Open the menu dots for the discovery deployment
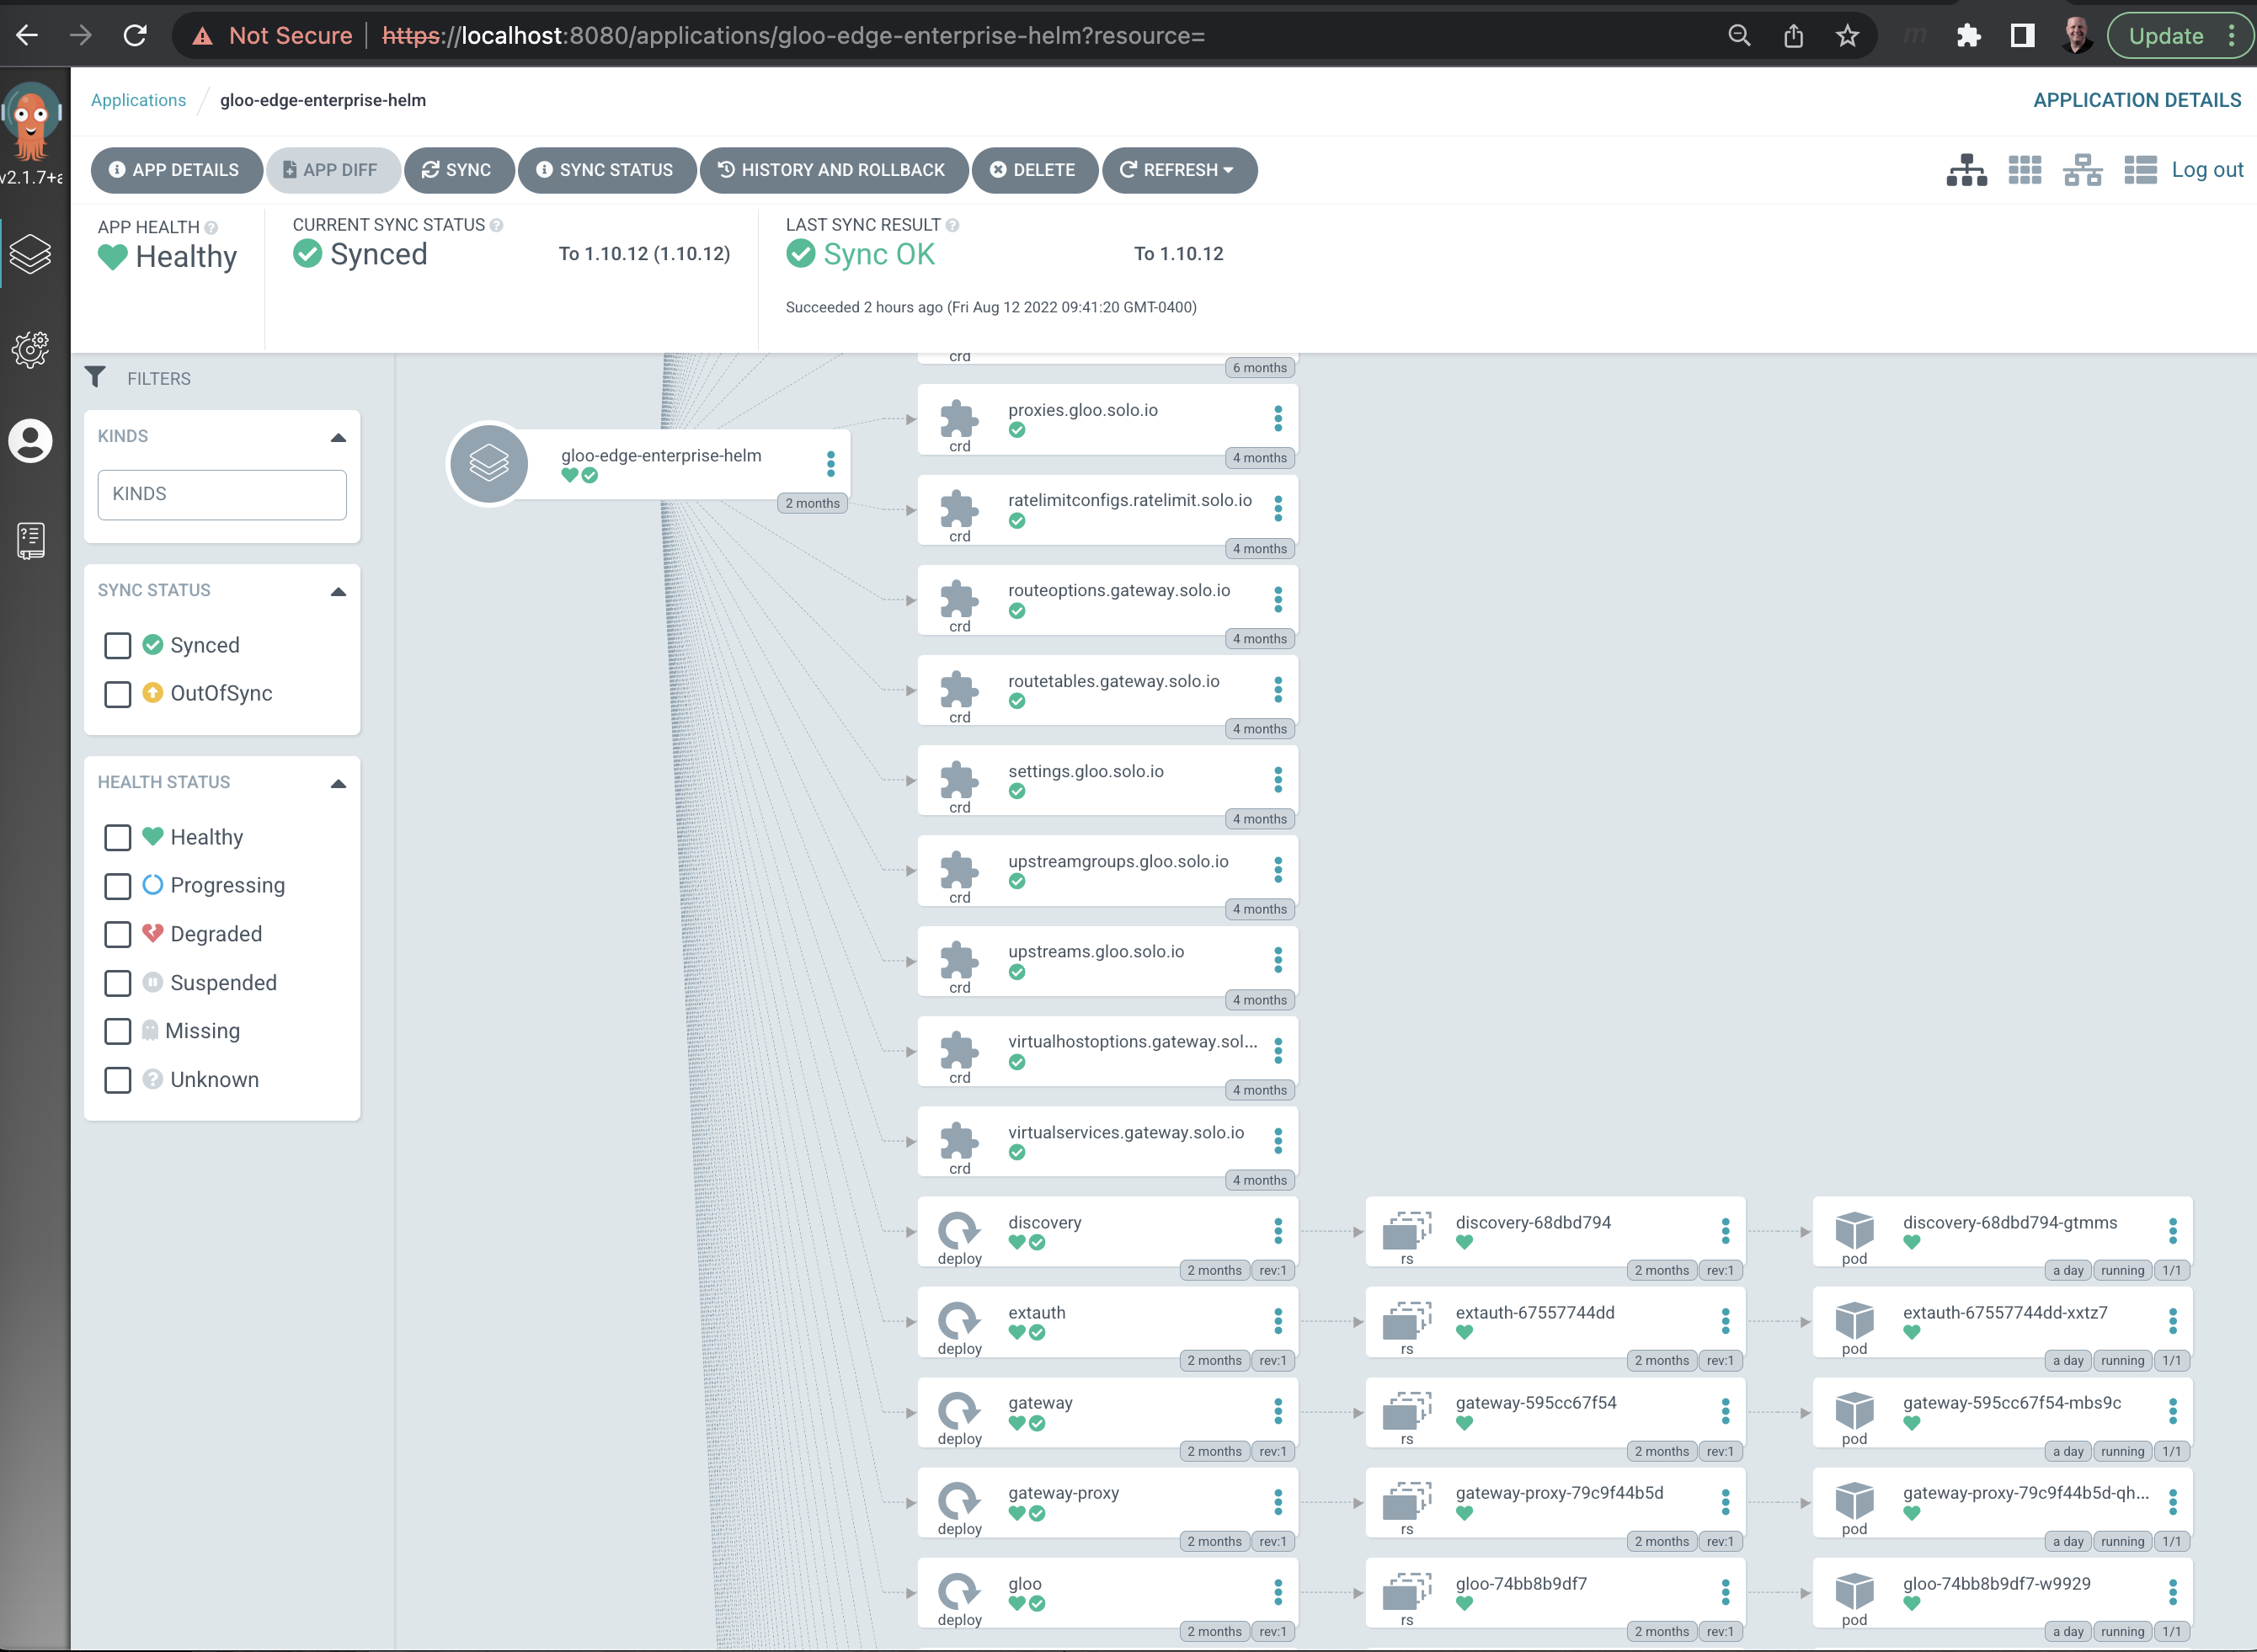 1278,1231
